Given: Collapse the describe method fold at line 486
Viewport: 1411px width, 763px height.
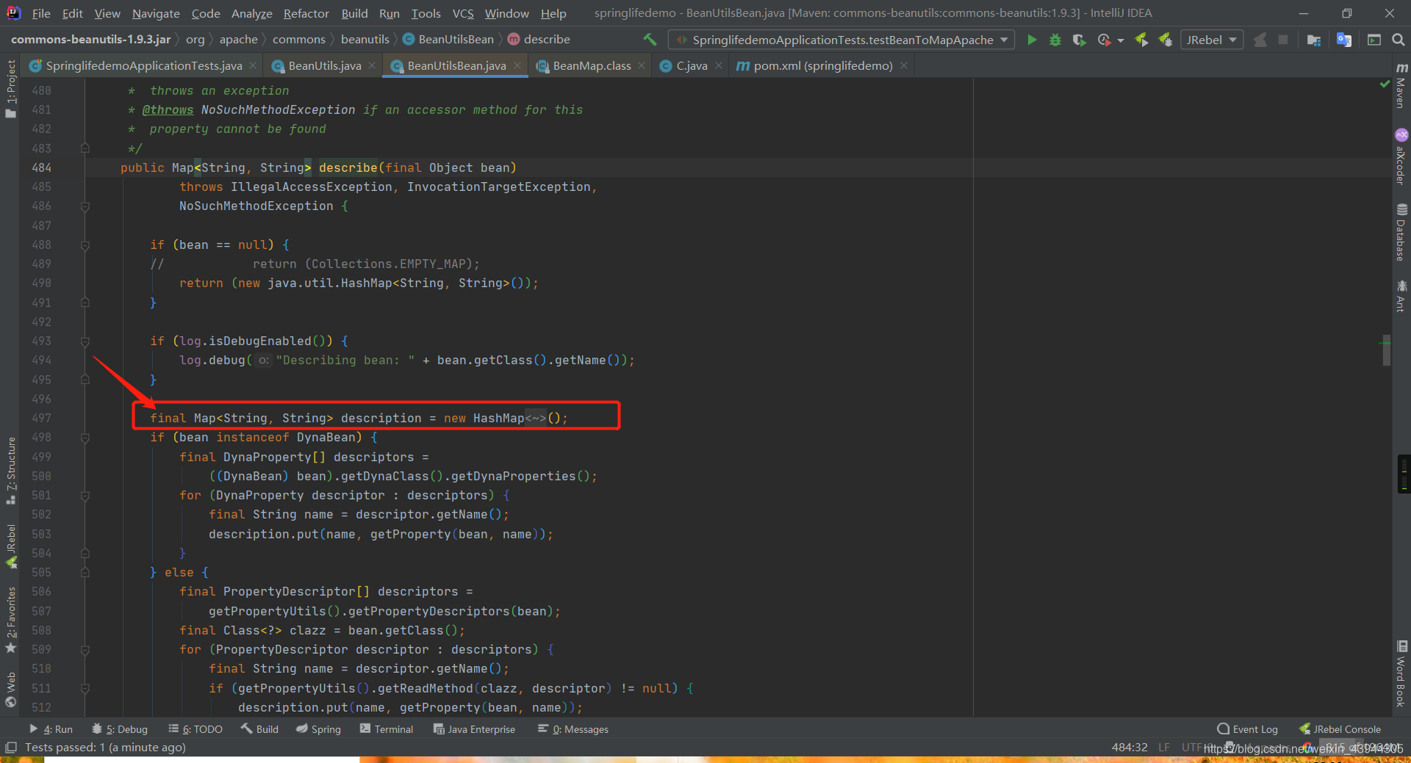Looking at the screenshot, I should pos(85,206).
